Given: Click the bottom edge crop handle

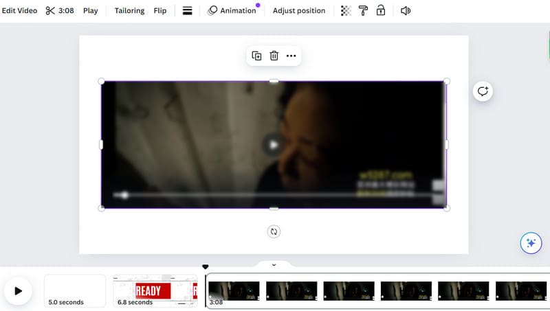Looking at the screenshot, I should click(274, 209).
